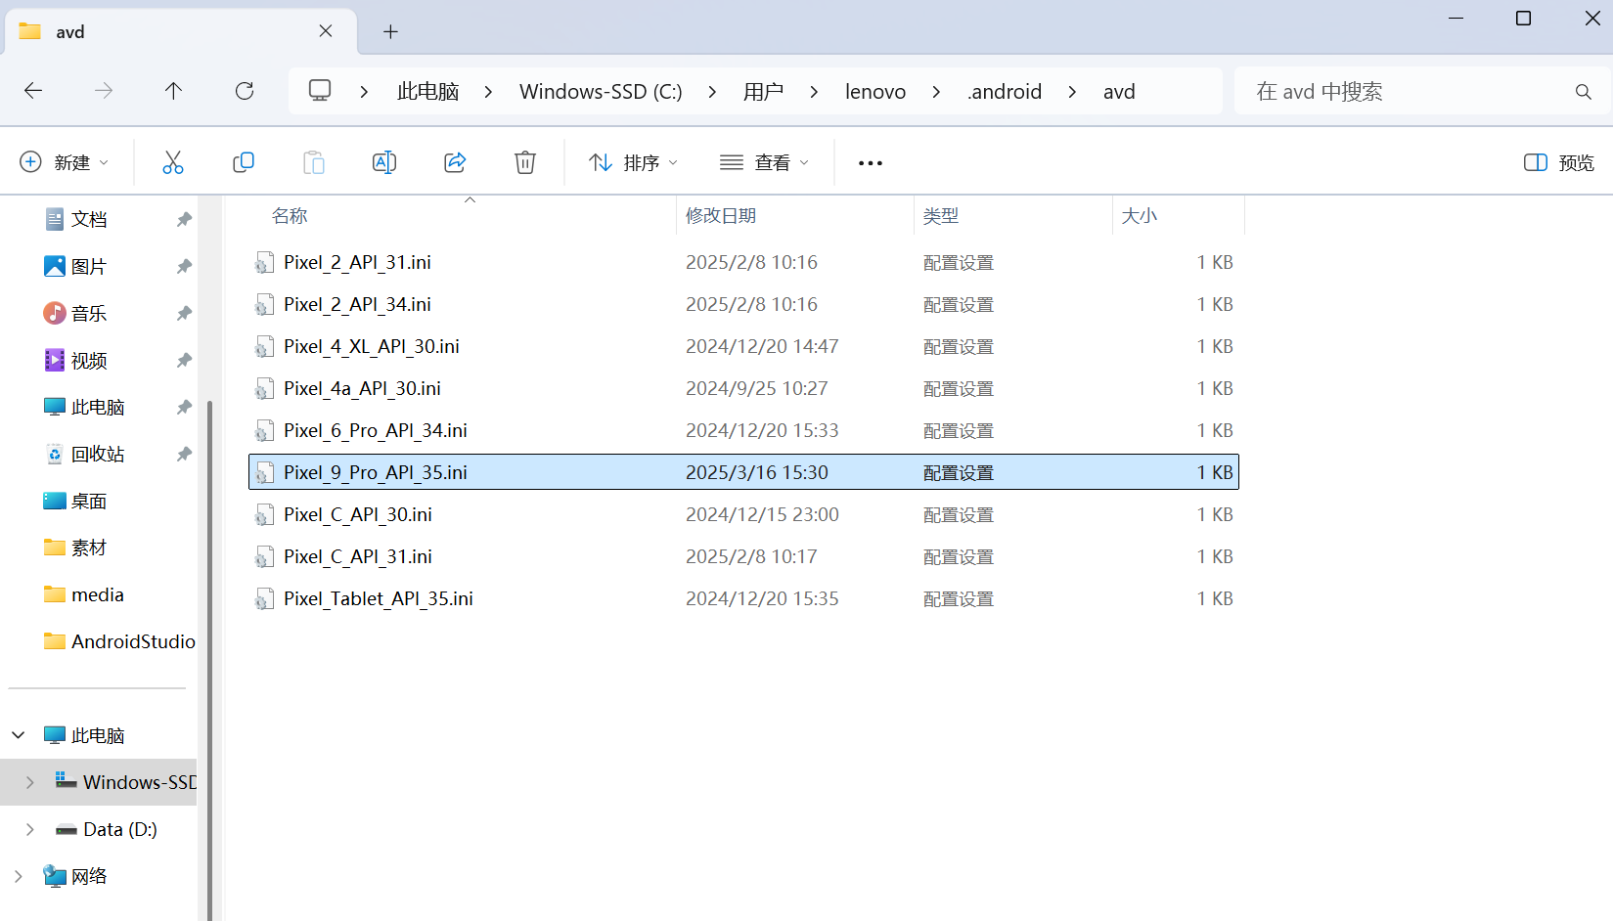Expand chevron after 此电脑 in address bar
Image resolution: width=1613 pixels, height=921 pixels.
coord(488,92)
